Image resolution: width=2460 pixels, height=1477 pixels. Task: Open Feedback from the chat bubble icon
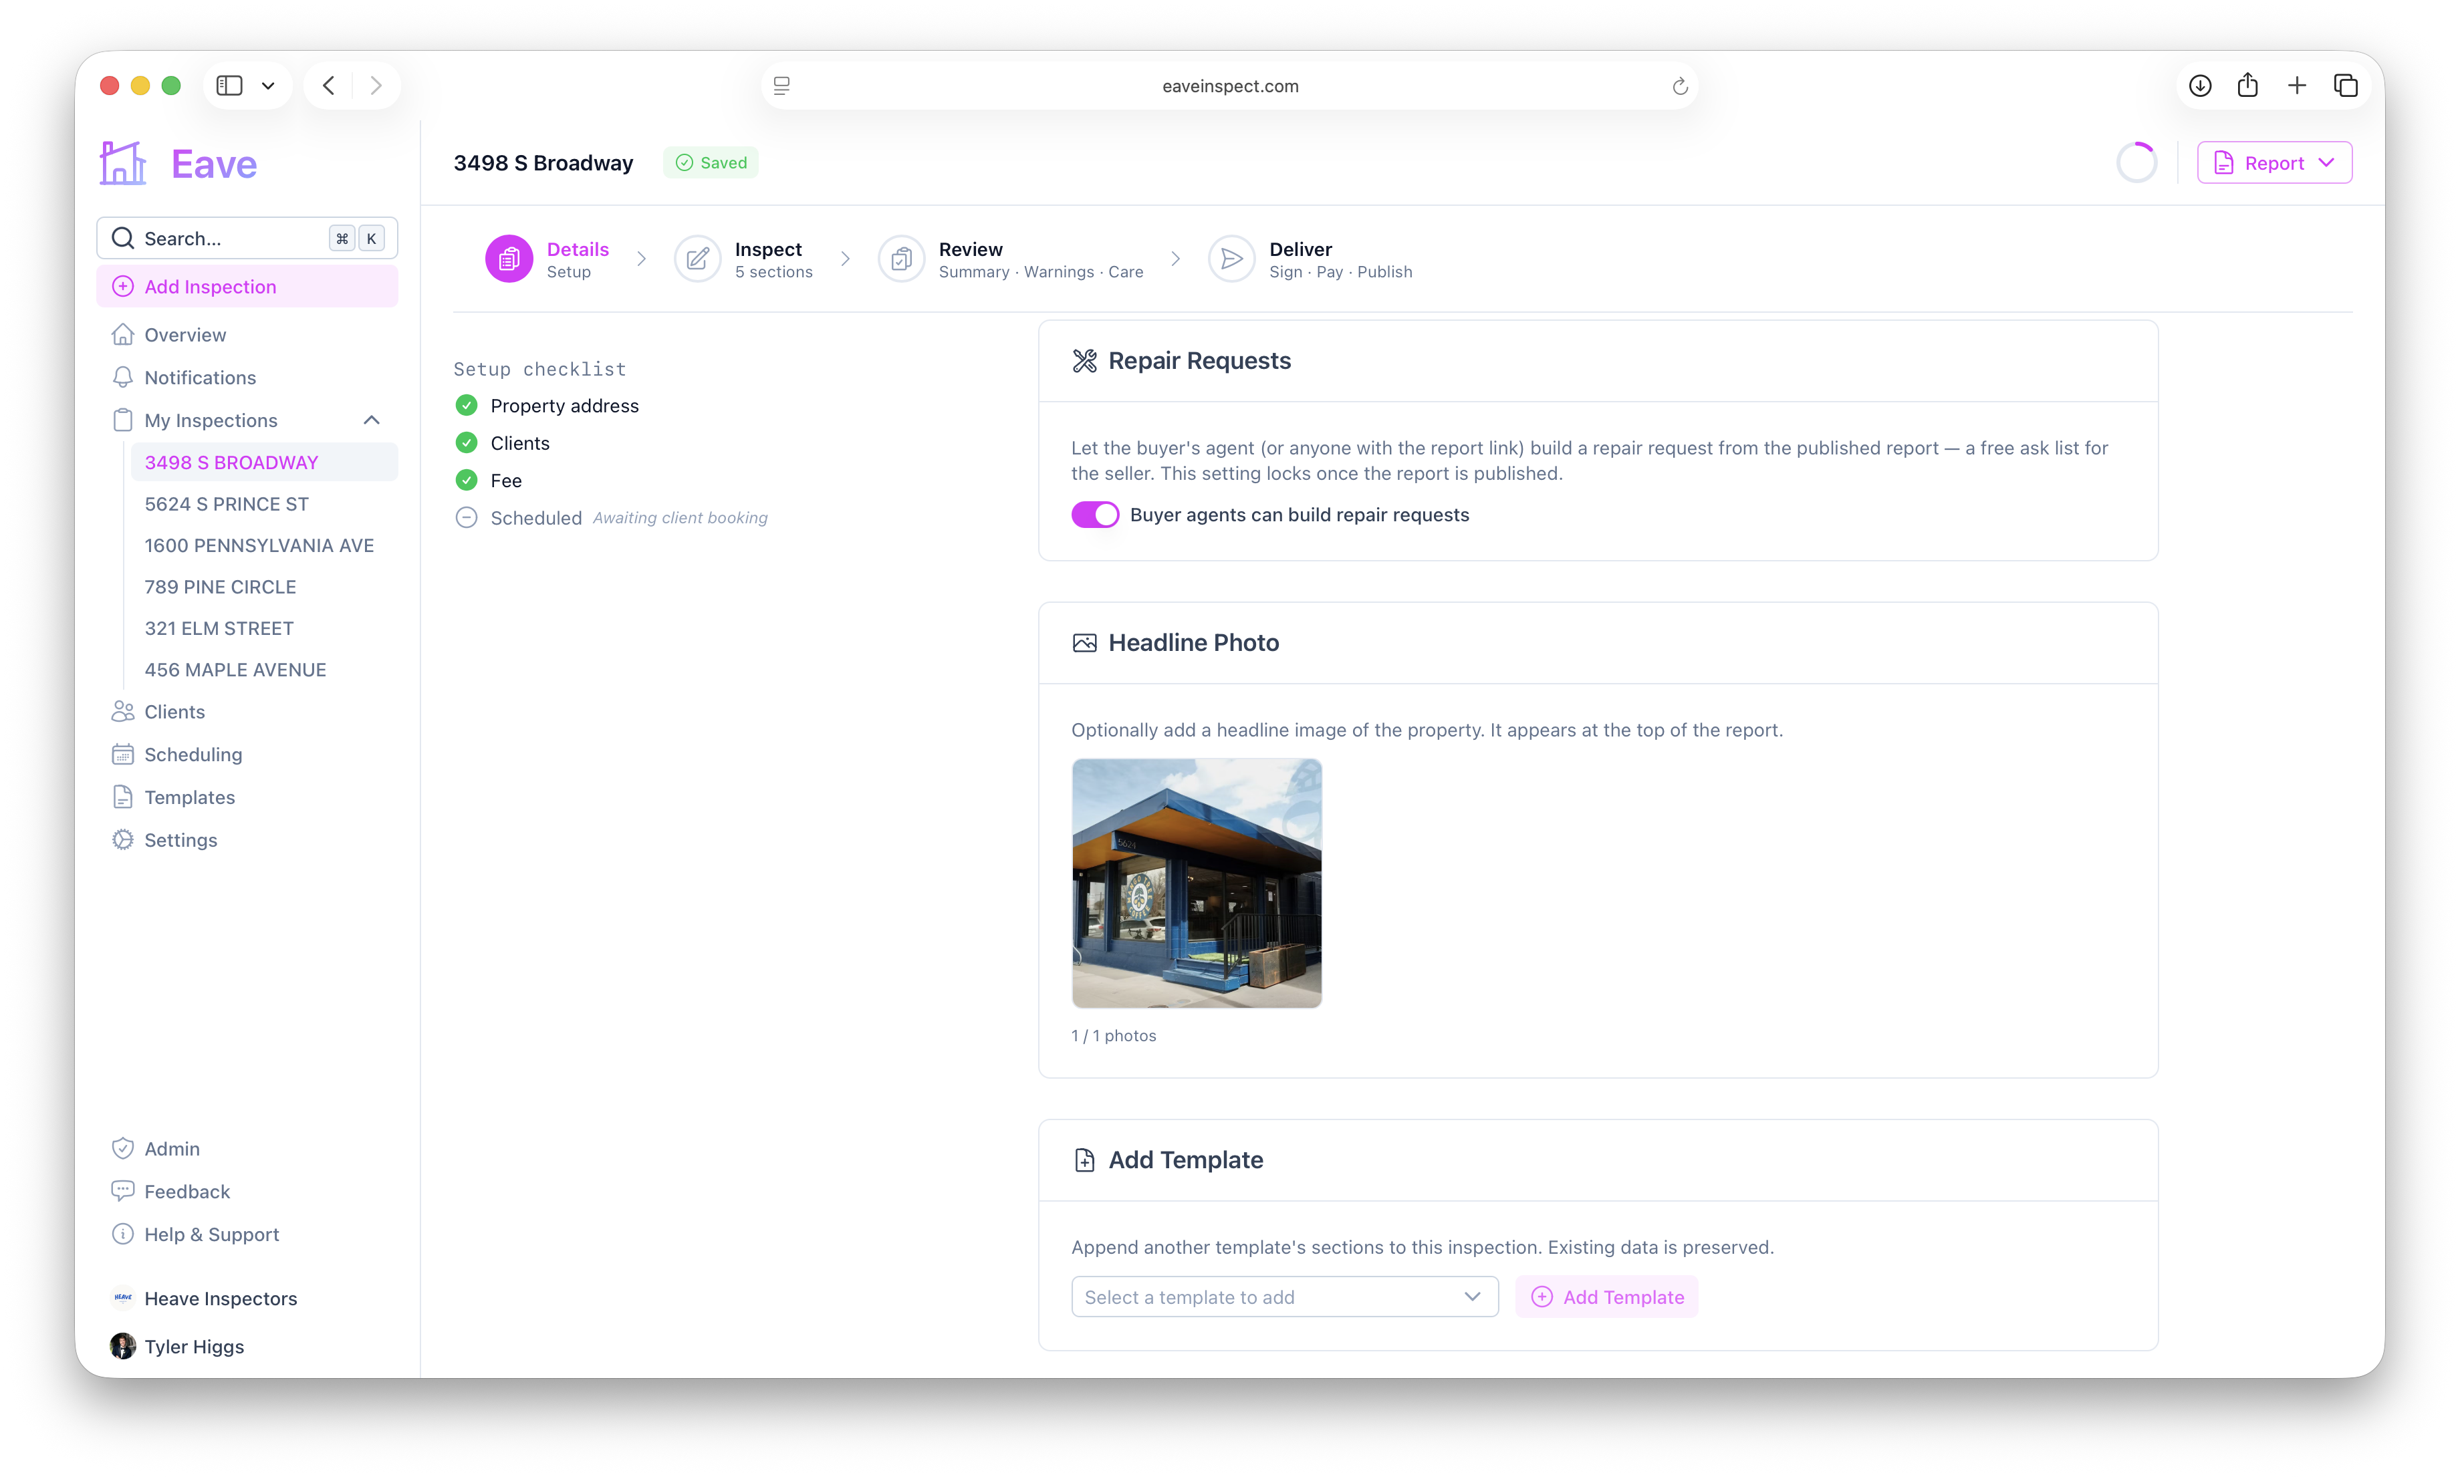pyautogui.click(x=122, y=1192)
